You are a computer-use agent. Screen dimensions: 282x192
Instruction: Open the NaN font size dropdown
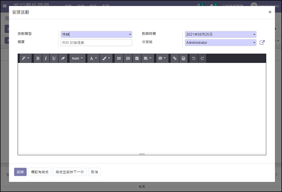pyautogui.click(x=77, y=58)
